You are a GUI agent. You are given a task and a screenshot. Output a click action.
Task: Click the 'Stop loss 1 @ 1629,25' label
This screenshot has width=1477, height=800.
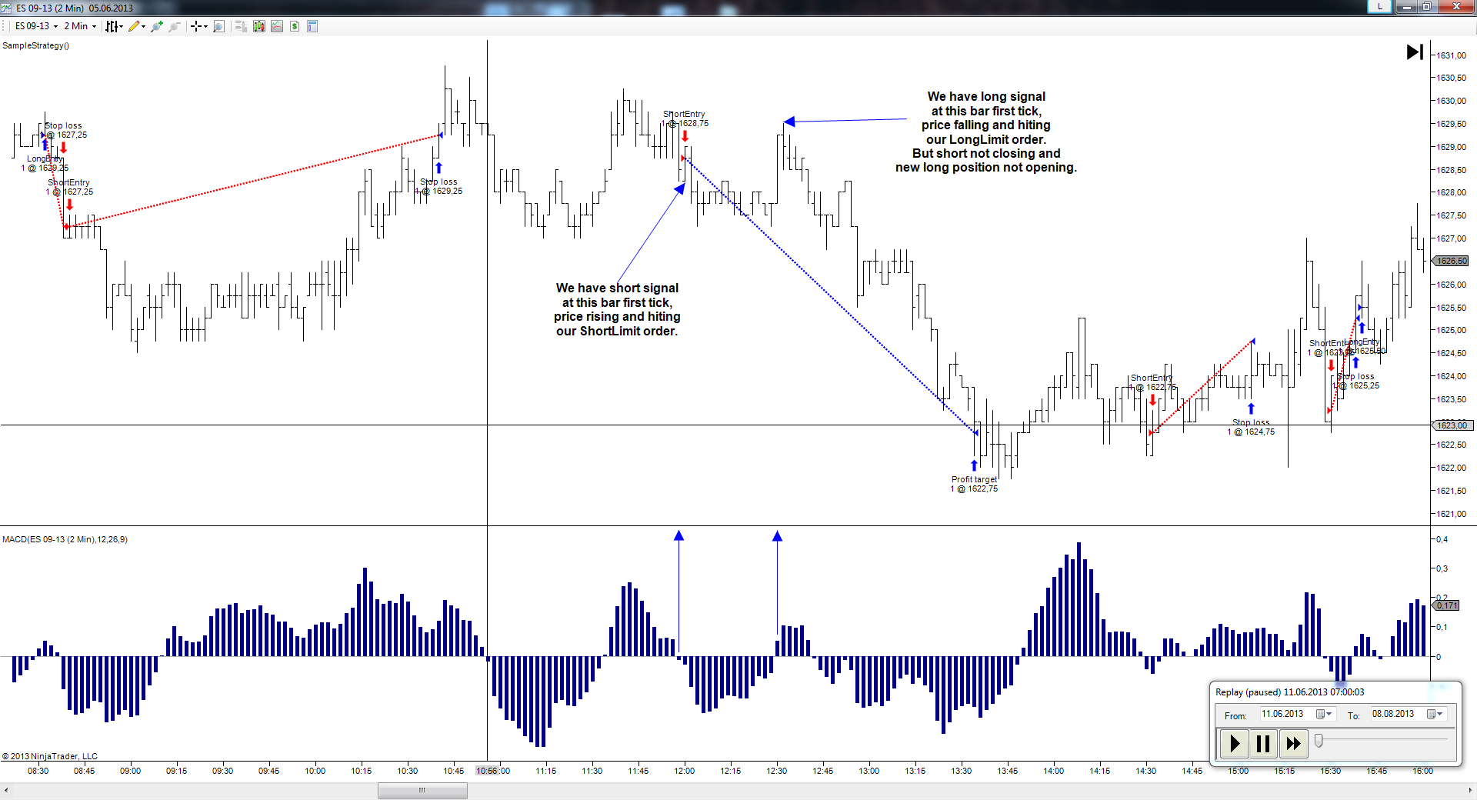(x=439, y=186)
